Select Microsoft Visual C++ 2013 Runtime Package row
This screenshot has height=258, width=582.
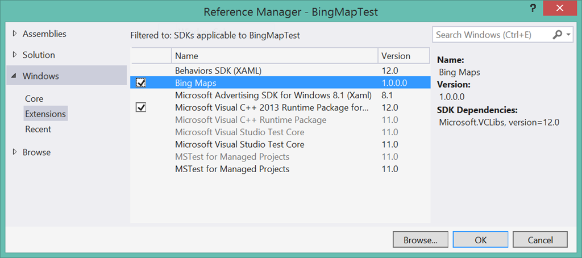click(x=280, y=107)
